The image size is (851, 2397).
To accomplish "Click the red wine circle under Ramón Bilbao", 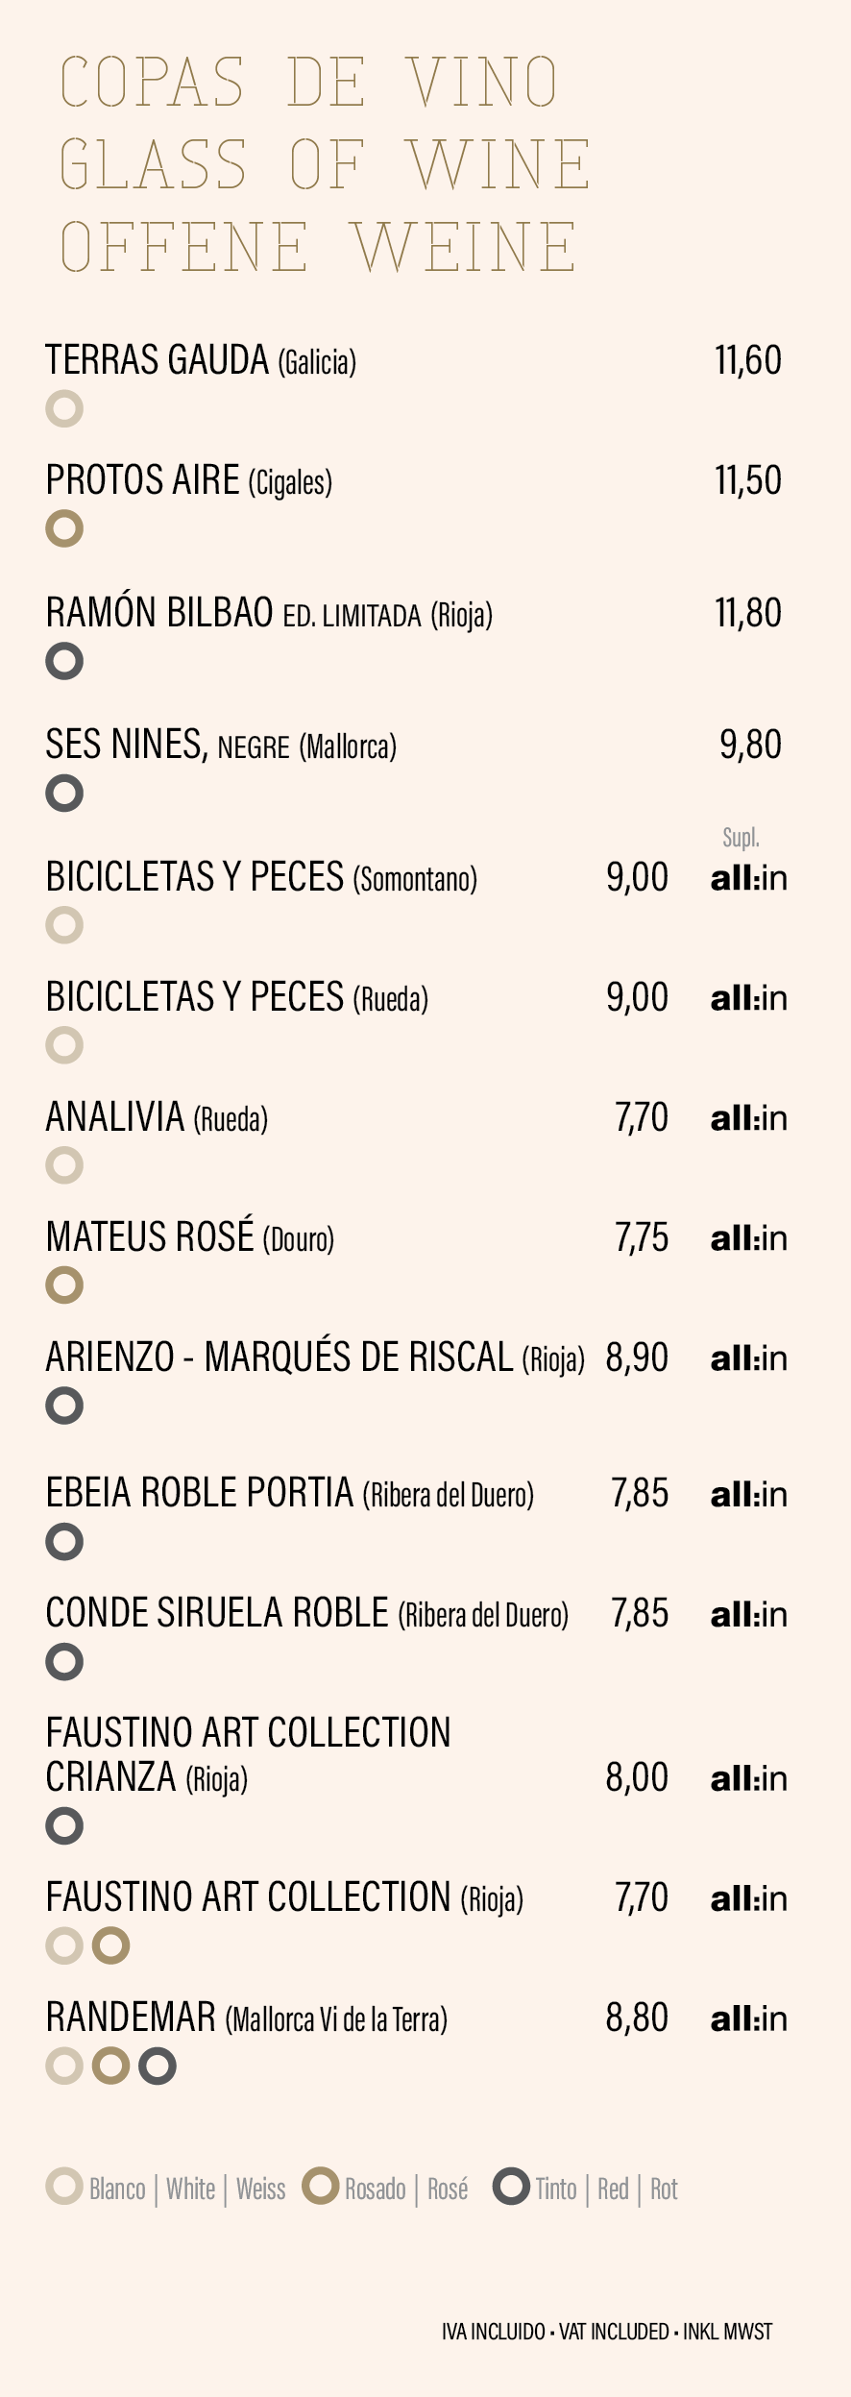I will 64,661.
